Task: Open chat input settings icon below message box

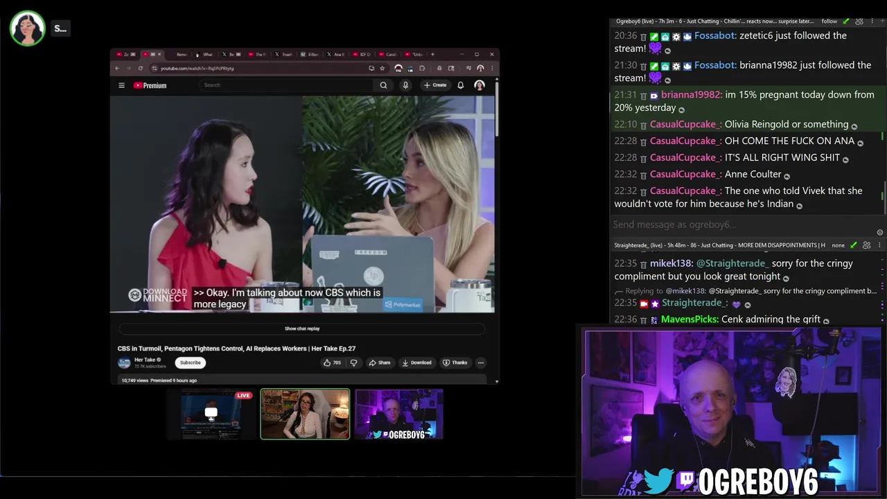Action: point(880,232)
